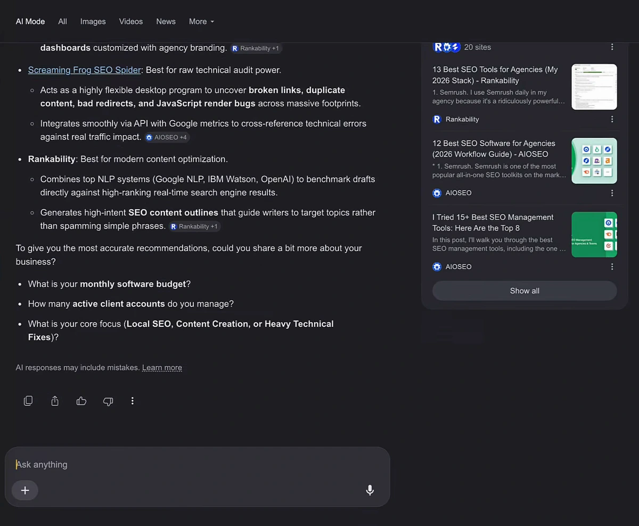Image resolution: width=639 pixels, height=526 pixels.
Task: Give thumbs down to response
Action: tap(108, 401)
